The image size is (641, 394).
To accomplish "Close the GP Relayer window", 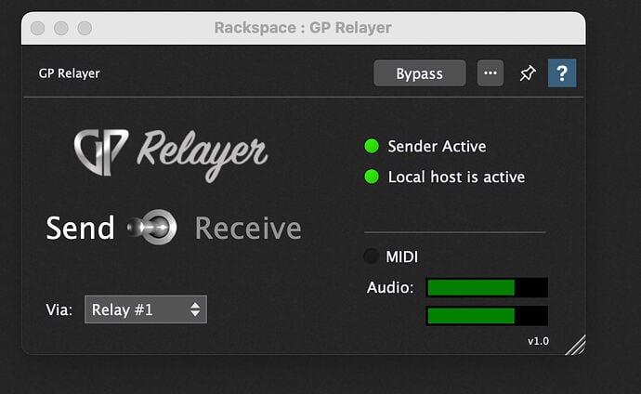I will [37, 28].
